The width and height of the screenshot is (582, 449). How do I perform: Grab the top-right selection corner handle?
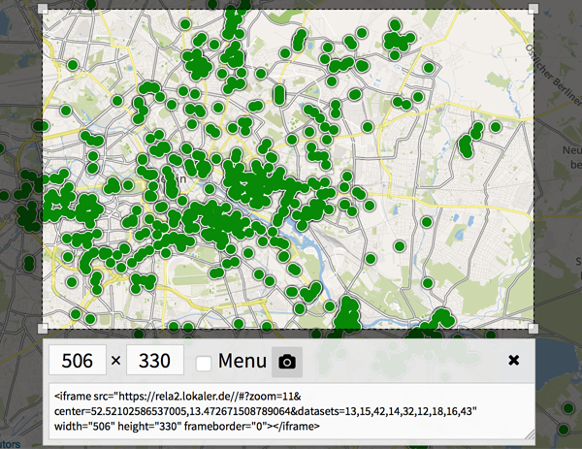point(533,9)
